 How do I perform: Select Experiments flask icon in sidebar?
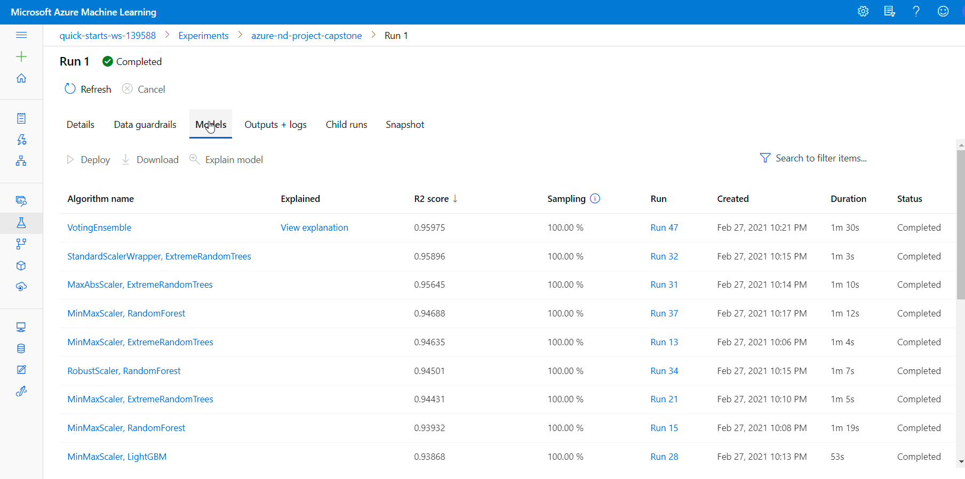click(x=21, y=223)
